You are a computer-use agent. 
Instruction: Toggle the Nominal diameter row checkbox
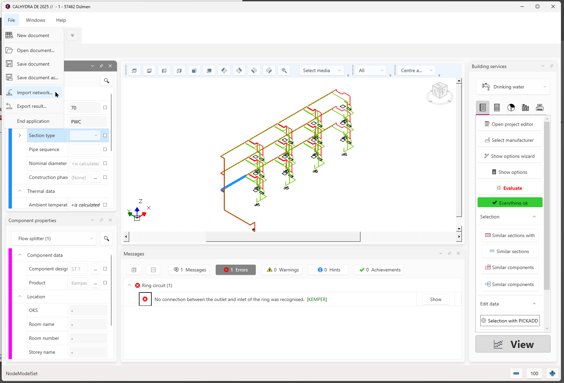click(x=105, y=163)
